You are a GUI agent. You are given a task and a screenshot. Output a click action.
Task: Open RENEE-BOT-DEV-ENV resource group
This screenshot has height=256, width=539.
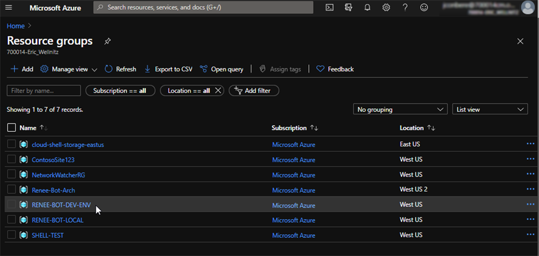coord(61,205)
